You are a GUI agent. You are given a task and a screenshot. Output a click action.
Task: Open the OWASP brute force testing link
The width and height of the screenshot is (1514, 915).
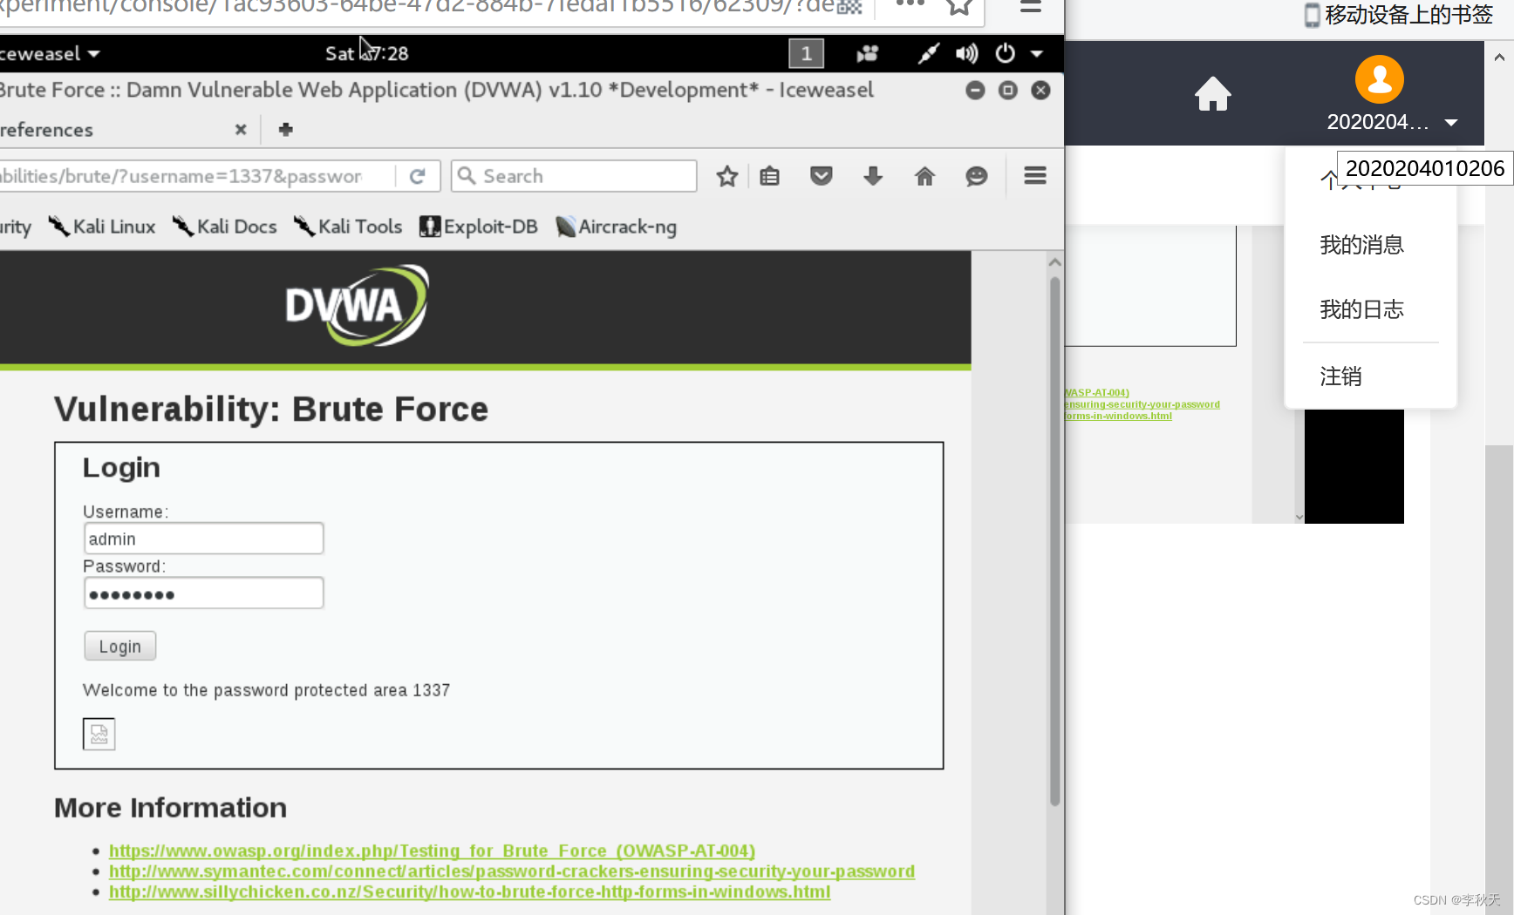click(x=432, y=851)
